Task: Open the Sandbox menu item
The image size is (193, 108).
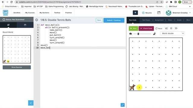Action: click(17, 13)
